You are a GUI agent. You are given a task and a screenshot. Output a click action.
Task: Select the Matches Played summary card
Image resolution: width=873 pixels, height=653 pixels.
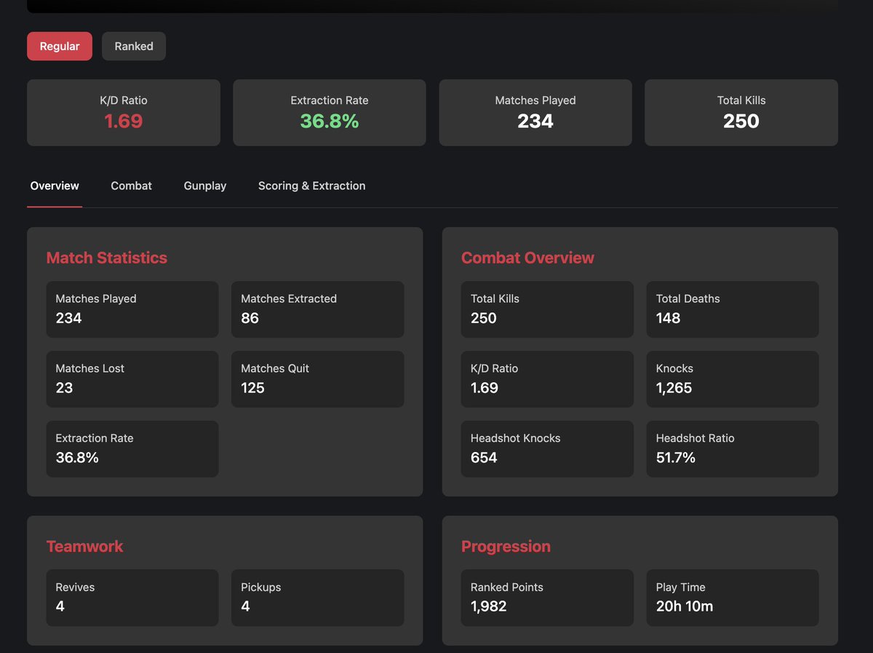535,112
